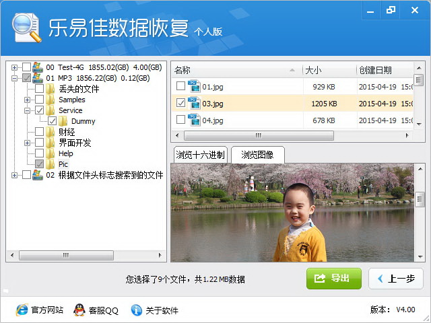Toggle the Pic folder checkbox
The width and height of the screenshot is (431, 323).
pyautogui.click(x=39, y=164)
